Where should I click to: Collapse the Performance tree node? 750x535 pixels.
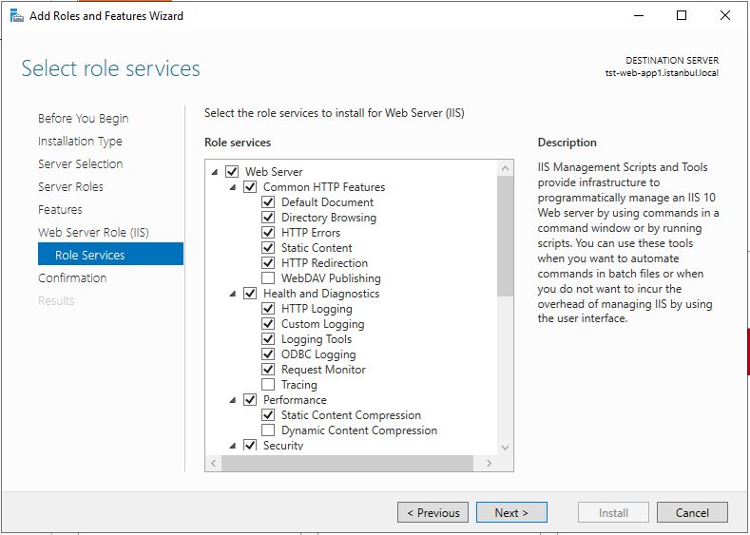click(233, 400)
